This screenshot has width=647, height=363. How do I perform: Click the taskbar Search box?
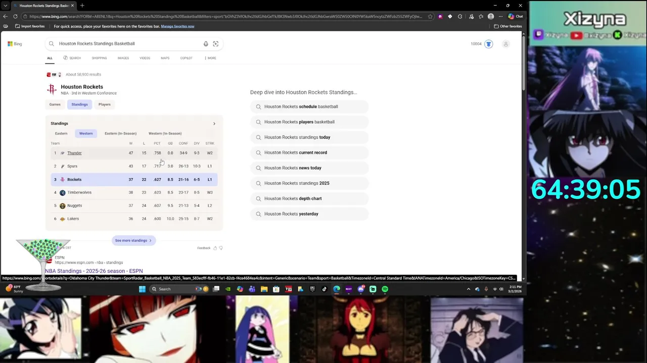coord(179,289)
